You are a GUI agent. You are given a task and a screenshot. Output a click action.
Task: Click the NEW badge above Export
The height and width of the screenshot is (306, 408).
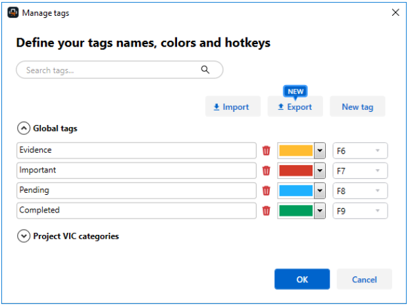pyautogui.click(x=295, y=91)
